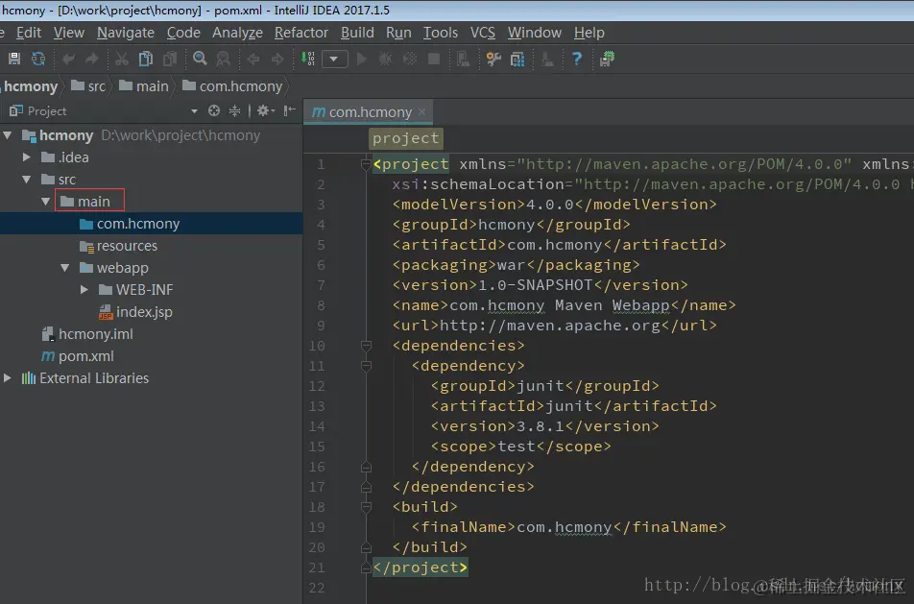914x604 pixels.
Task: Open Project Structure from the toolbar
Action: (x=517, y=59)
